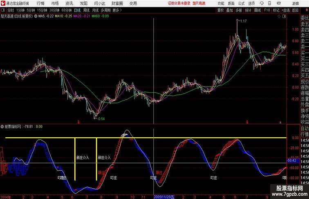Open the 公式 menu

coord(241,3)
